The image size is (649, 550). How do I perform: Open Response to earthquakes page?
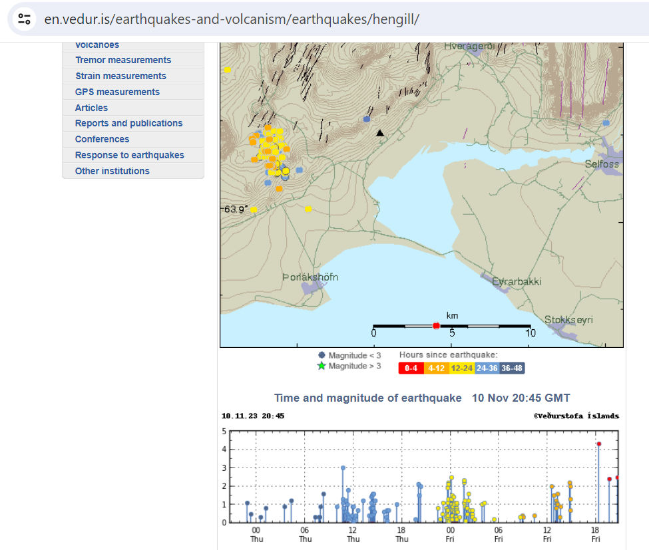(x=129, y=155)
